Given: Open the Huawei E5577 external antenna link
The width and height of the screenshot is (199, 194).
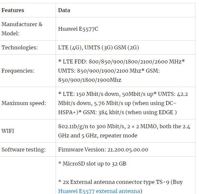Looking at the screenshot, I should (x=99, y=191).
